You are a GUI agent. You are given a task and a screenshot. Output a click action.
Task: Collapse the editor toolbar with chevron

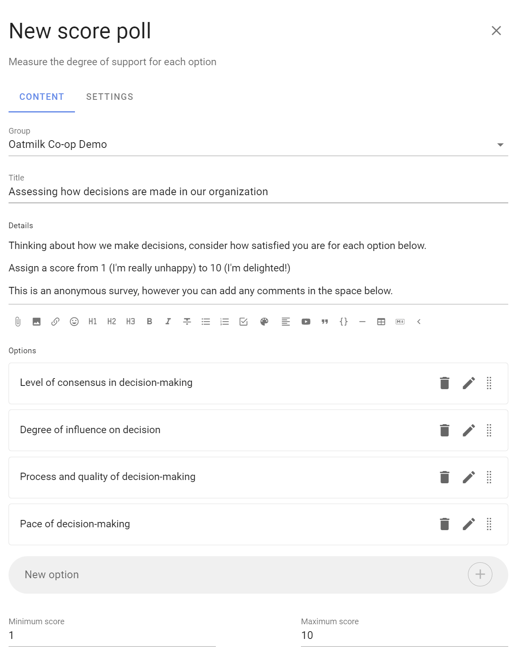pos(419,321)
